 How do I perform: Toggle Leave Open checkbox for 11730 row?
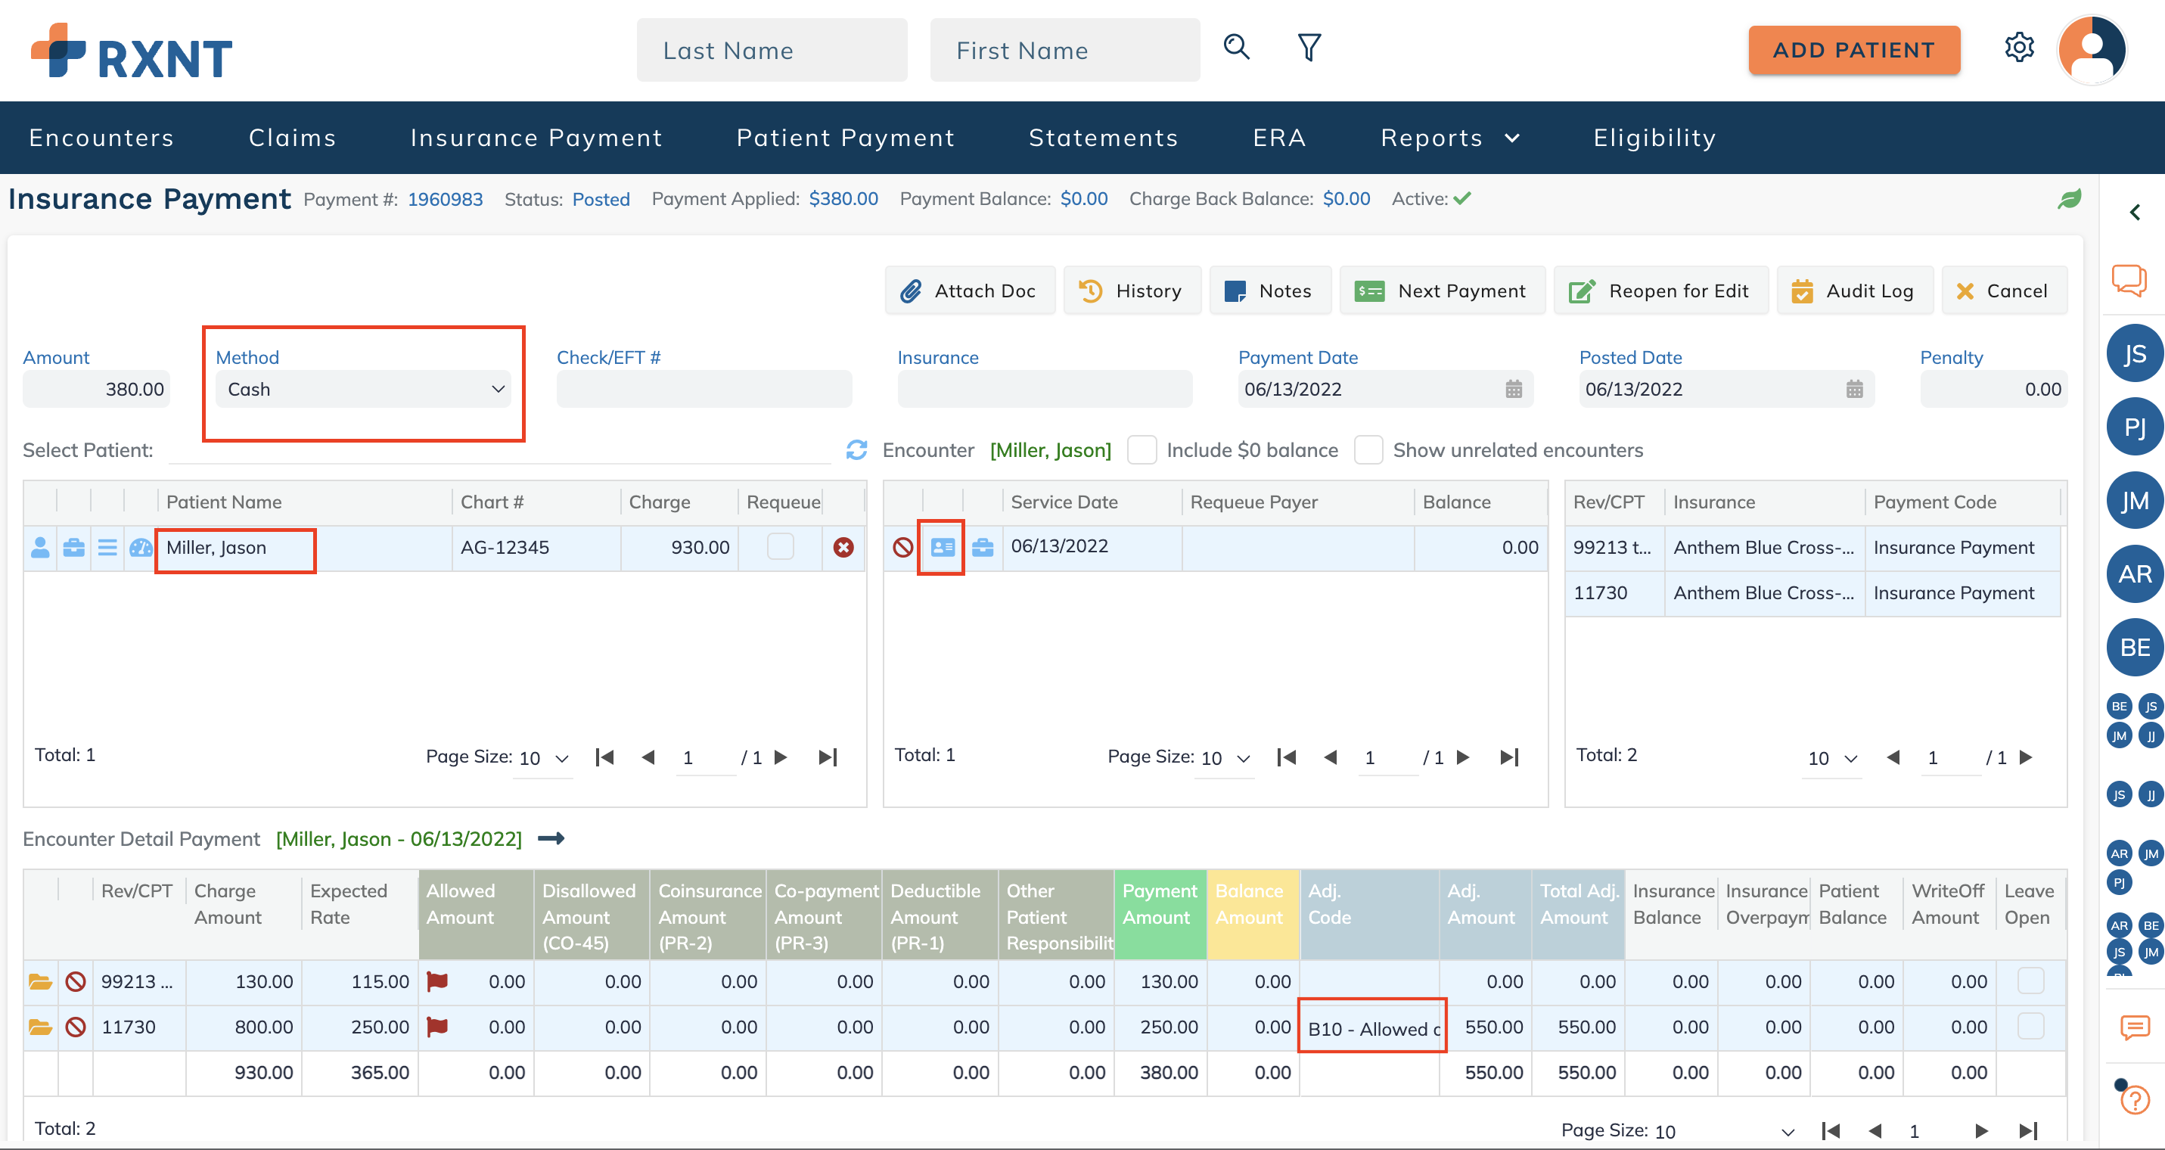tap(2030, 1027)
